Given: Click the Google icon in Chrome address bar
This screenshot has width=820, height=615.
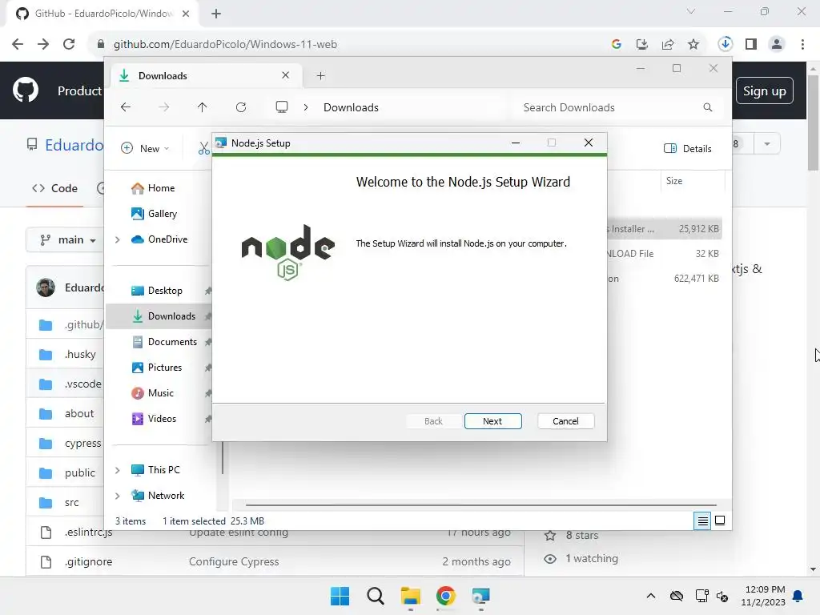Looking at the screenshot, I should (x=616, y=44).
